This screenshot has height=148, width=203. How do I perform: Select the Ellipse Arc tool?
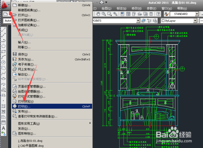click(4, 84)
